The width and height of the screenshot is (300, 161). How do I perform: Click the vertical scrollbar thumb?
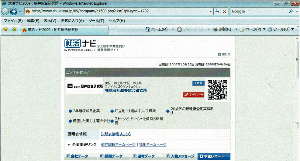[297, 59]
